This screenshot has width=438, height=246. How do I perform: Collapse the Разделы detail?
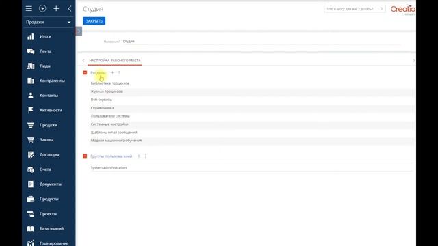(85, 73)
